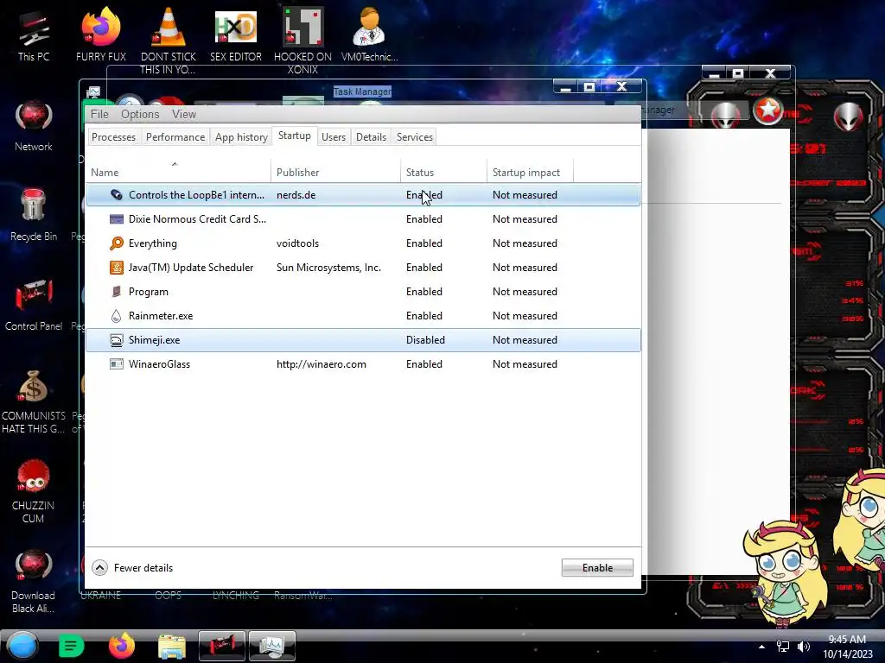885x663 pixels.
Task: Click the volume speaker tray icon
Action: [x=803, y=647]
